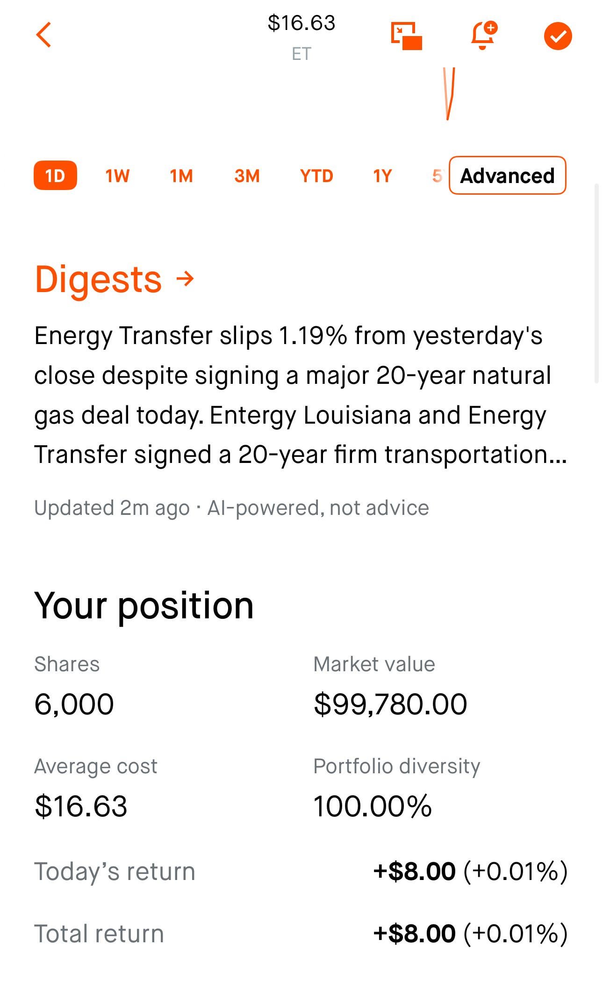Open the Digests heading link

click(x=98, y=279)
